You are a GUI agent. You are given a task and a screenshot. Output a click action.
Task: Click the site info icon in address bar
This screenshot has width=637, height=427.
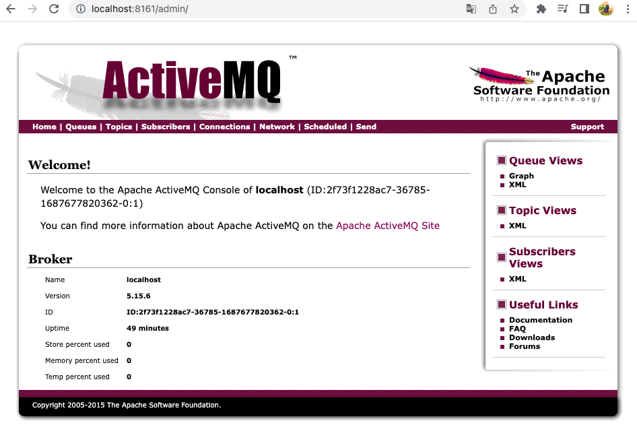(x=81, y=9)
